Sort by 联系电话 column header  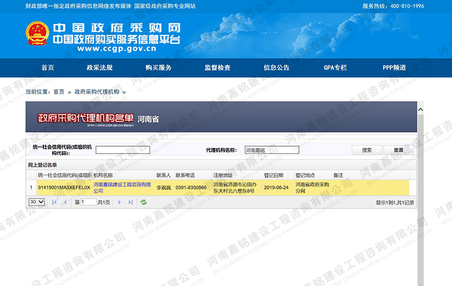pos(193,175)
